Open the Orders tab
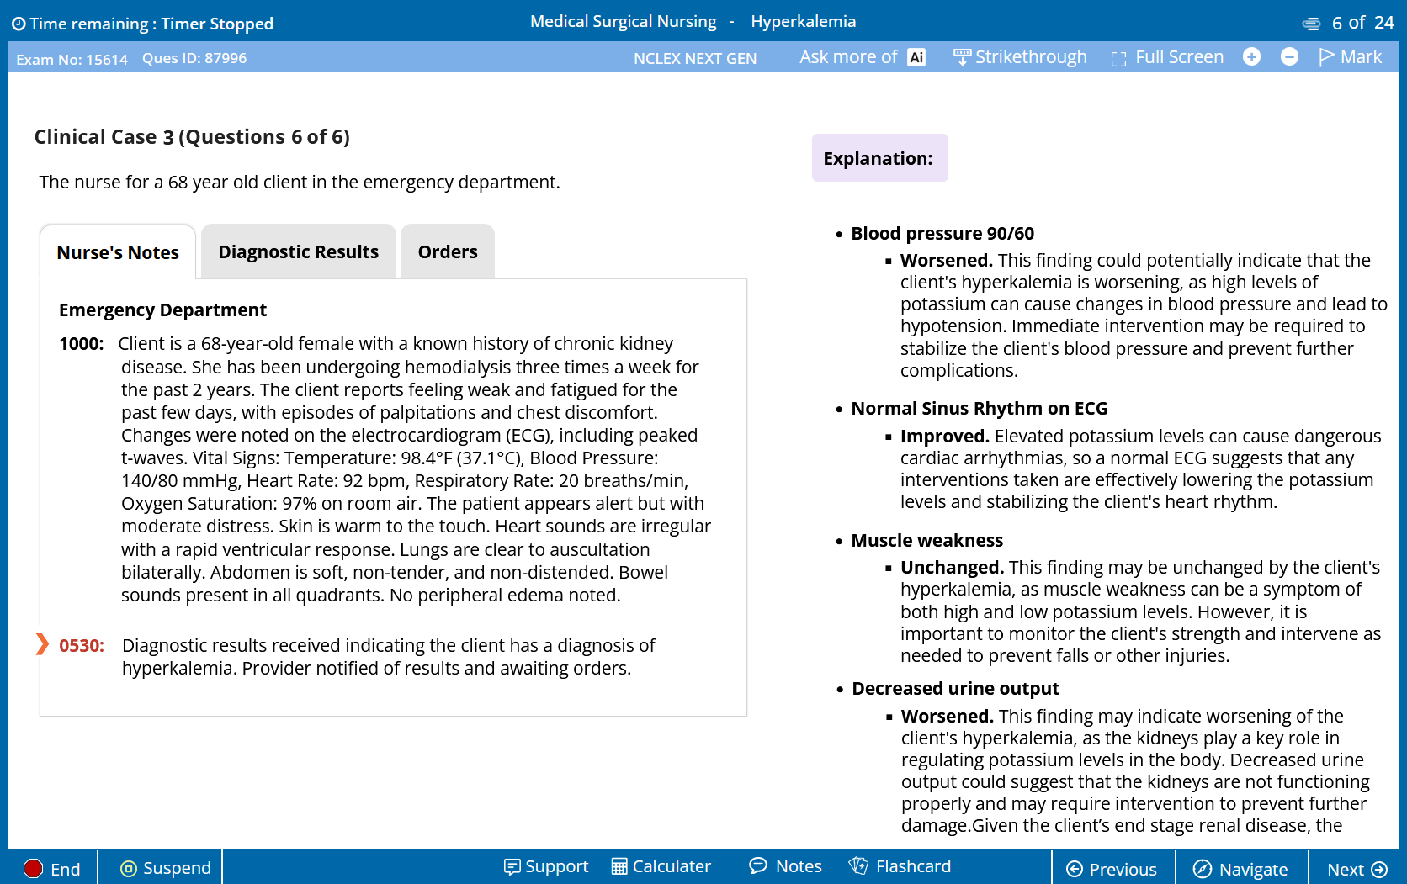1407x884 pixels. 448,251
